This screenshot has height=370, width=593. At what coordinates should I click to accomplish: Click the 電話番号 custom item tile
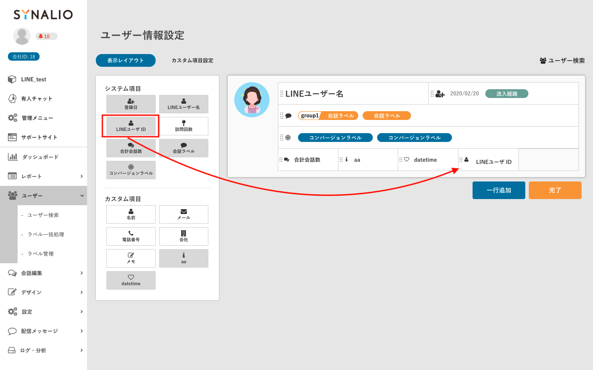click(x=131, y=236)
